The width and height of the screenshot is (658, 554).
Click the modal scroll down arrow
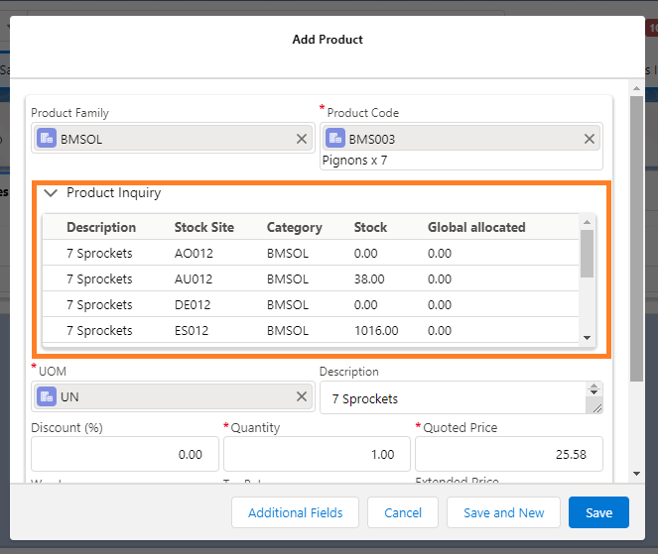[x=636, y=474]
